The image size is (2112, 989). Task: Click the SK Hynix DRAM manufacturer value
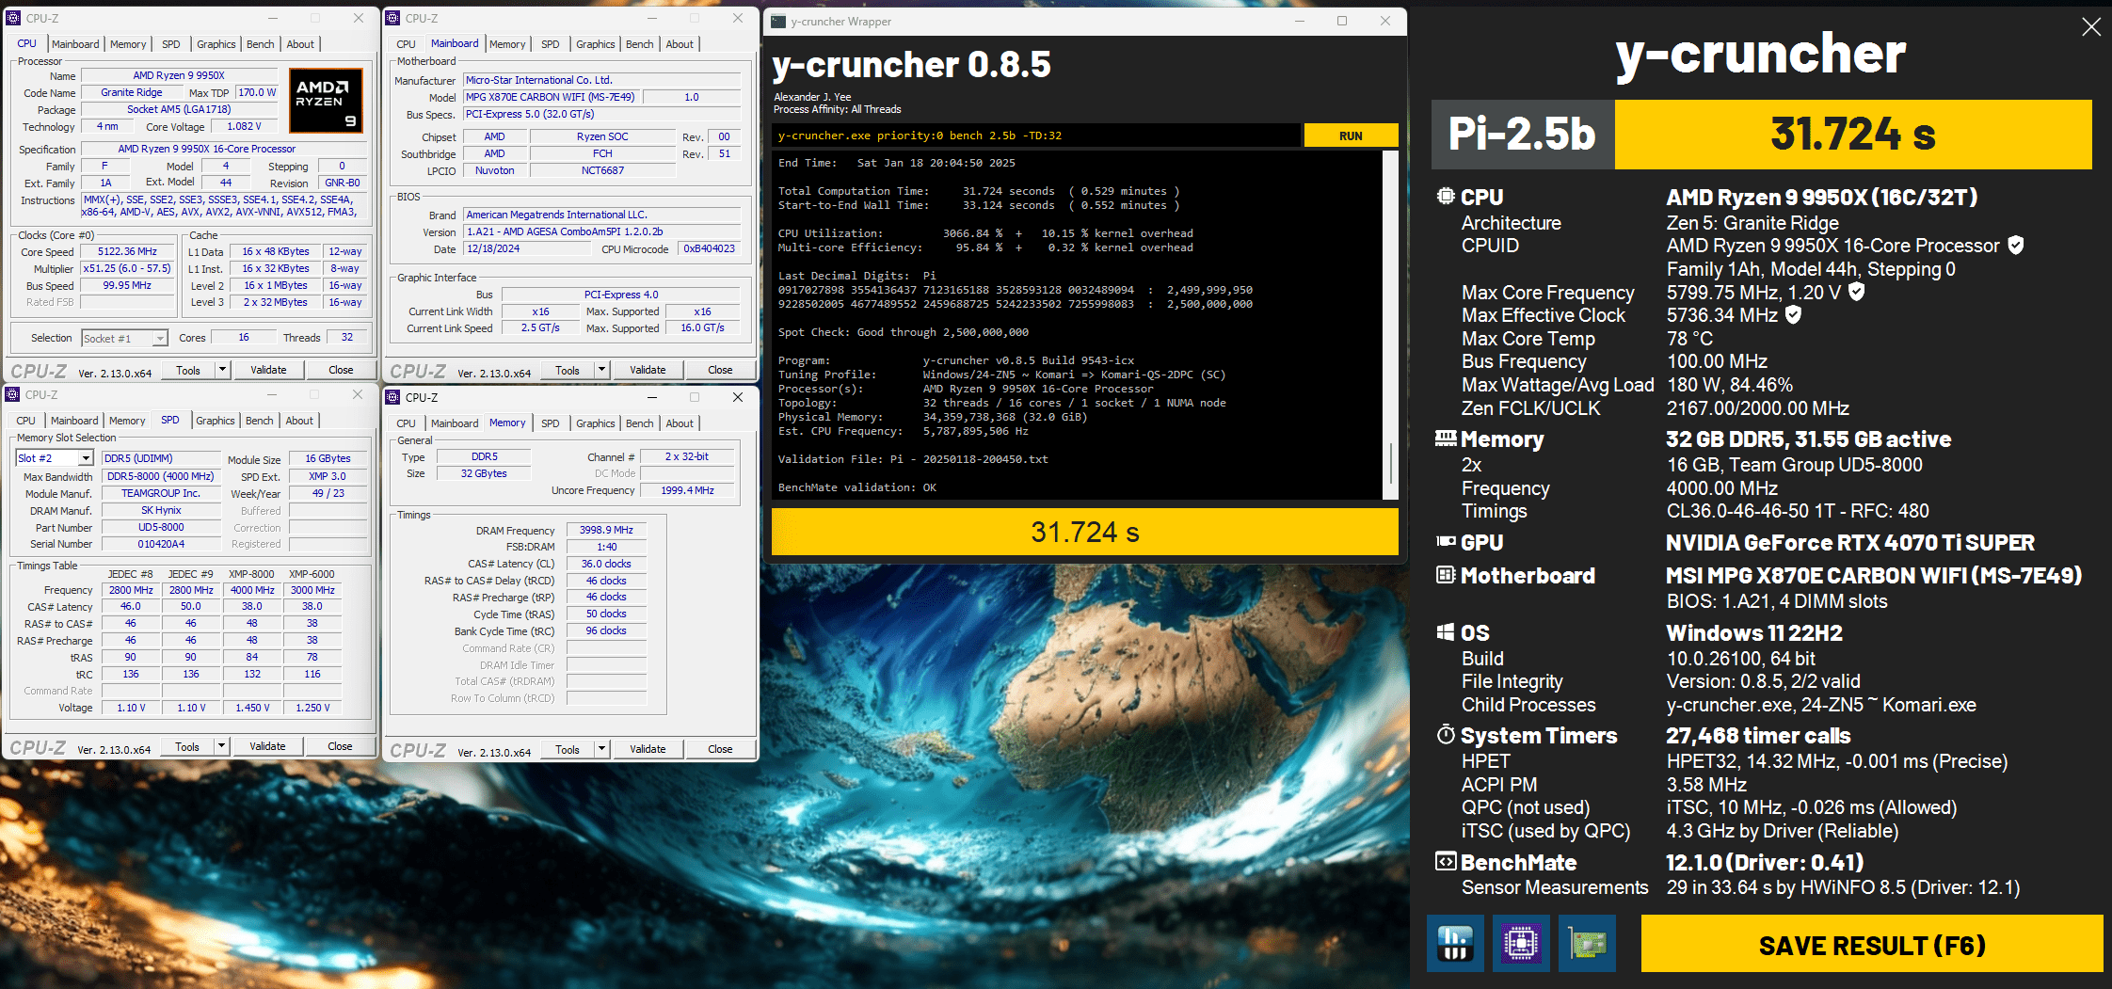161,510
